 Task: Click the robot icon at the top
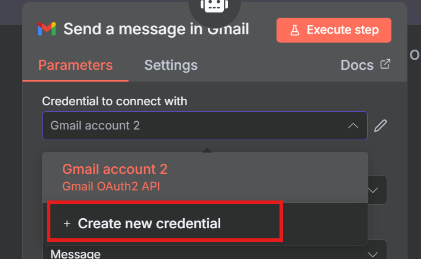coord(210,6)
